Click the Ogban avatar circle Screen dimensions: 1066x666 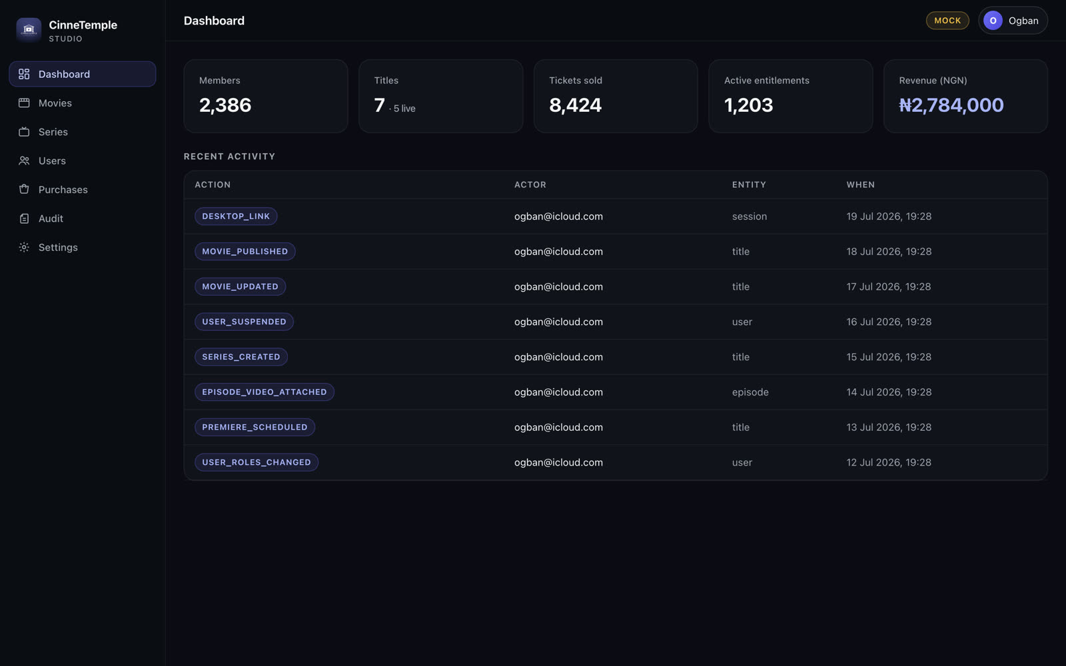pyautogui.click(x=993, y=21)
